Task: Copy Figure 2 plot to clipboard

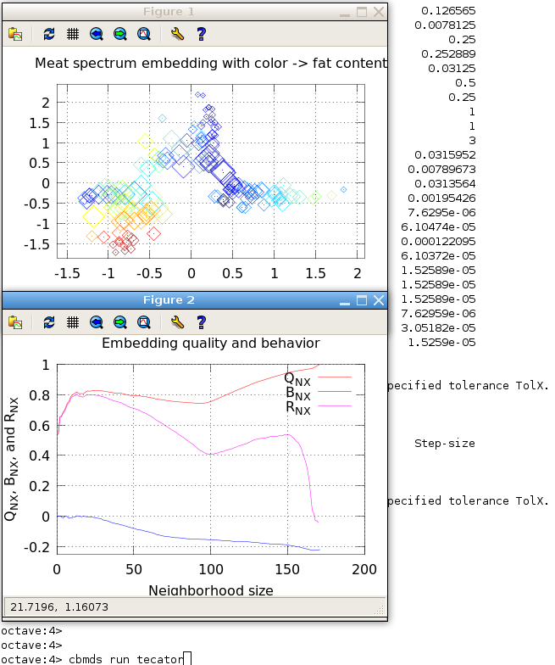Action: [x=15, y=321]
